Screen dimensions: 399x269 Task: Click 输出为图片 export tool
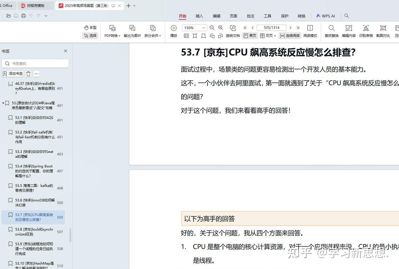pos(132,31)
